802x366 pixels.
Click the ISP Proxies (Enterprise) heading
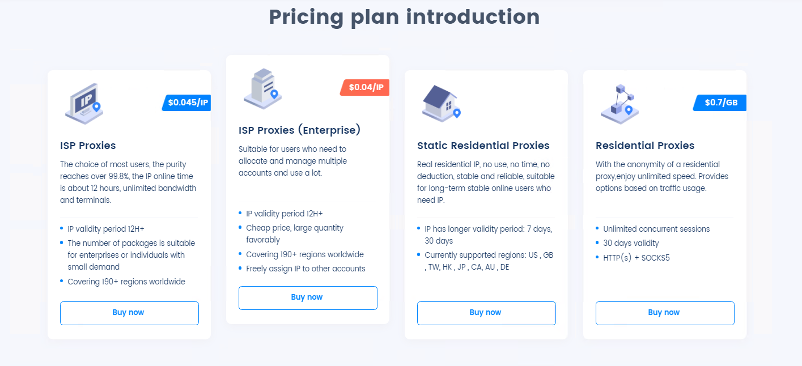click(x=299, y=130)
